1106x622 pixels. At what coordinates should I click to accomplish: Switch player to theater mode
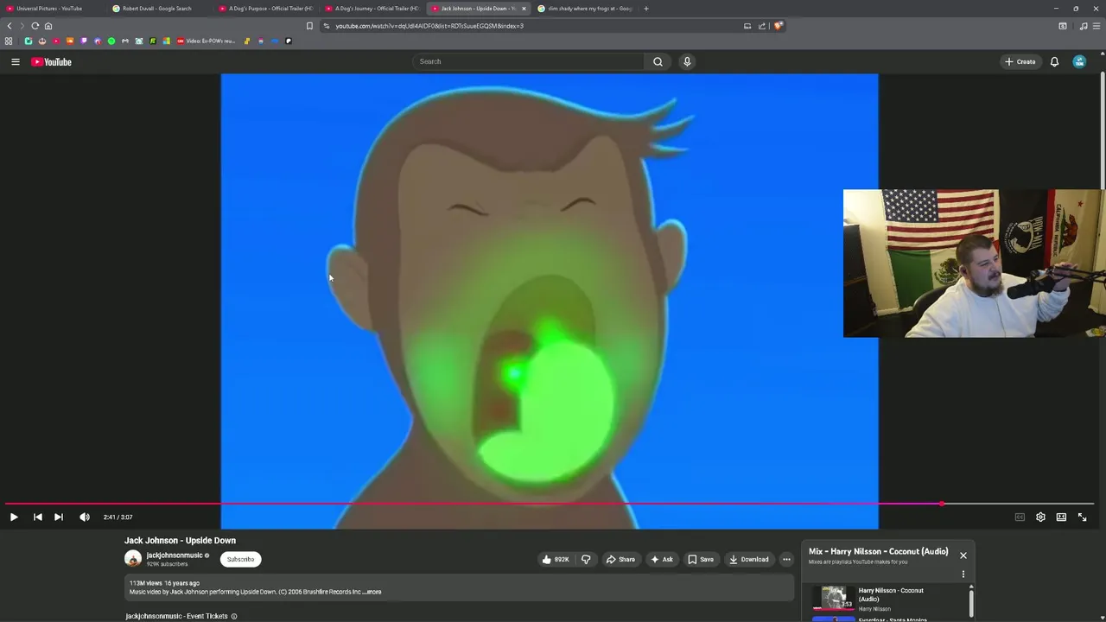[x=1061, y=517]
